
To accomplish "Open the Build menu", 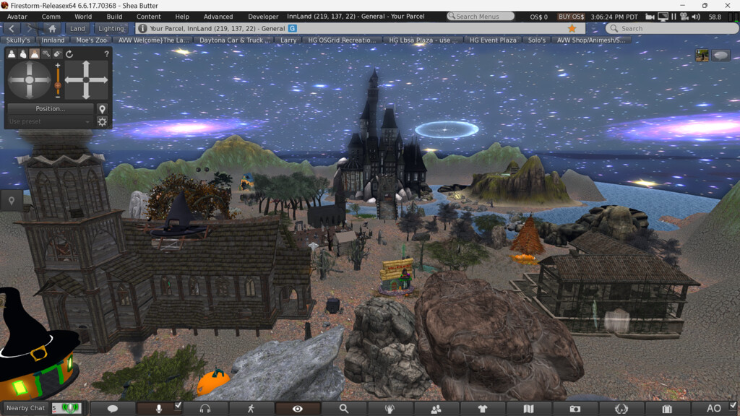I will [114, 17].
